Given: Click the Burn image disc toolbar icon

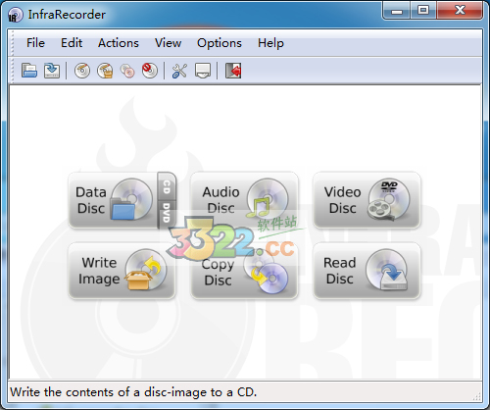Looking at the screenshot, I should [x=105, y=71].
